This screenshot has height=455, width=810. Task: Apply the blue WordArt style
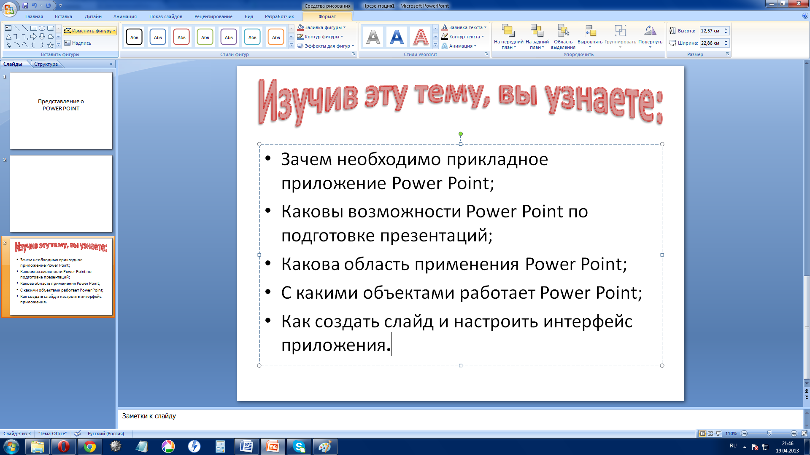tap(397, 37)
